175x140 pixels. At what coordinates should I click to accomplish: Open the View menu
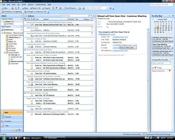[14, 4]
